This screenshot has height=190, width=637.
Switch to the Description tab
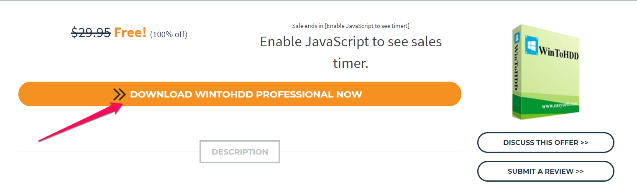pyautogui.click(x=240, y=152)
